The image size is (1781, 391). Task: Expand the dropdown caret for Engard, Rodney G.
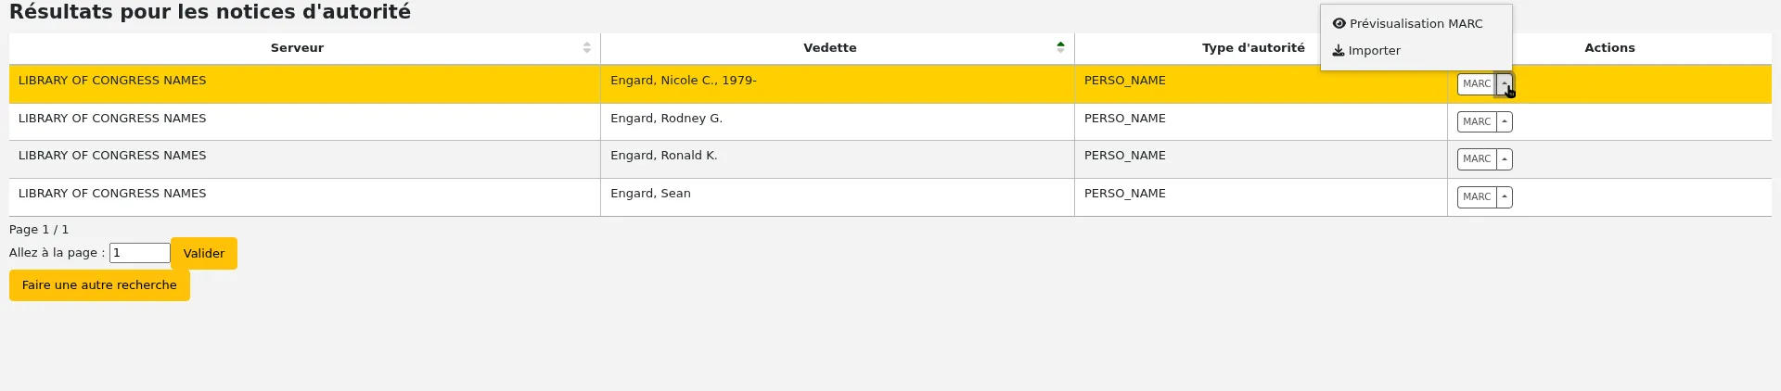click(x=1505, y=122)
